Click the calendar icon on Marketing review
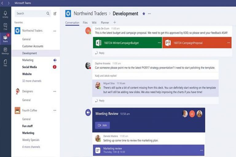Image resolution: width=236 pixels, height=157 pixels. pyautogui.click(x=98, y=150)
